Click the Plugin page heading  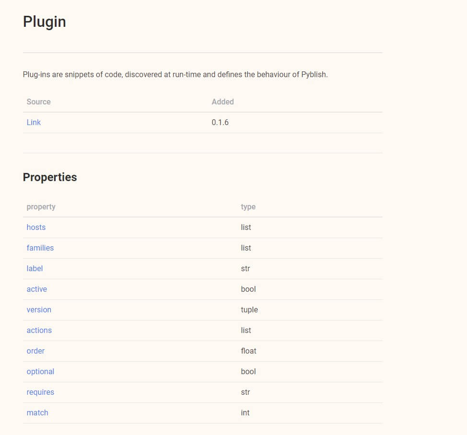(45, 22)
